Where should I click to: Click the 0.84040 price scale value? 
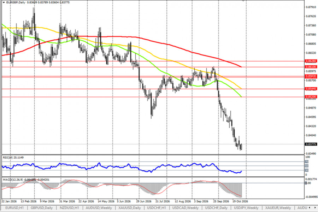(311, 135)
